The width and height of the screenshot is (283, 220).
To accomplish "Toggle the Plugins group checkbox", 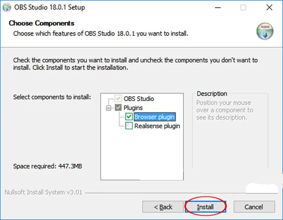I will click(x=119, y=108).
